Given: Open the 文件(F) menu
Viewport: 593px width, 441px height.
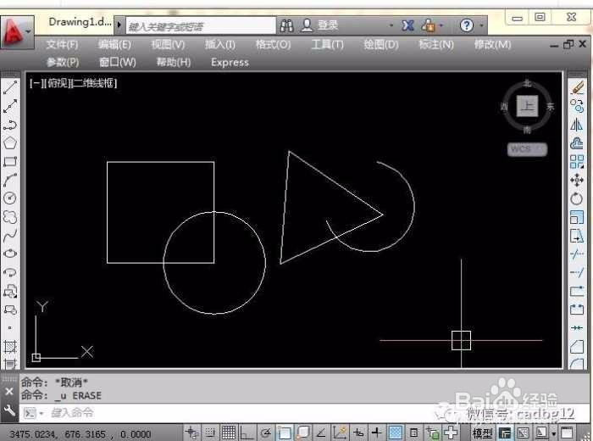Looking at the screenshot, I should [63, 45].
